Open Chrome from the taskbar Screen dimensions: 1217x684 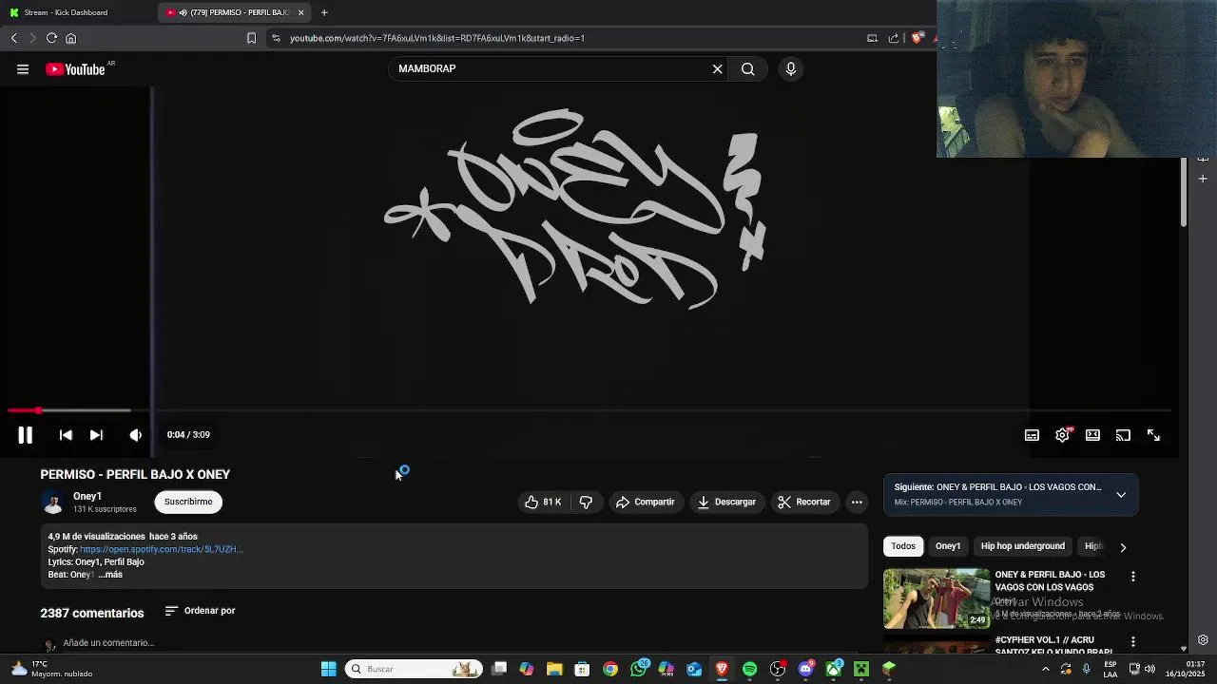pos(610,669)
